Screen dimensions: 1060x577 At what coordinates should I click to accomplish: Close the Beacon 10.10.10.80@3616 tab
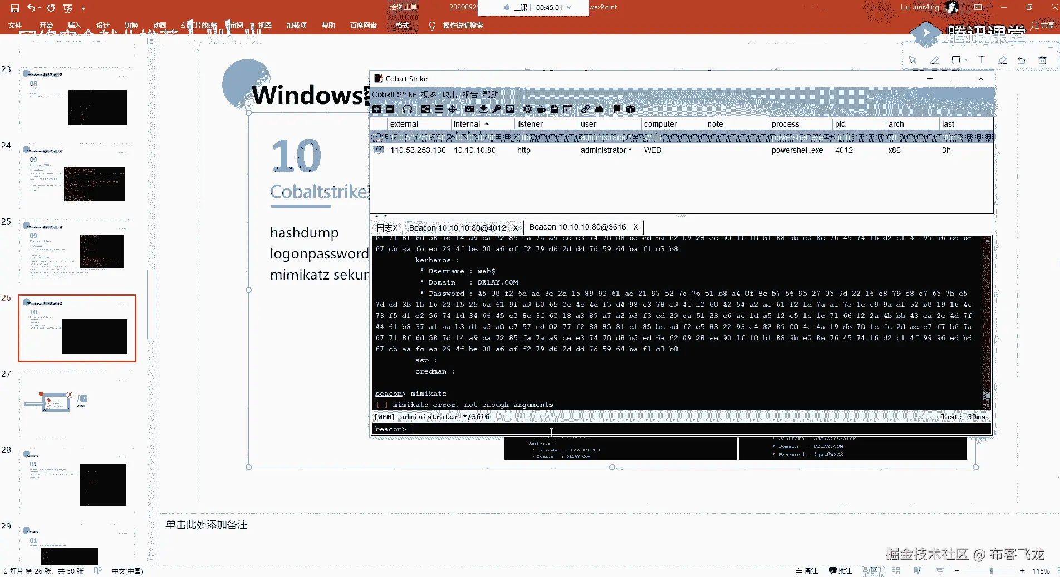[x=636, y=227]
